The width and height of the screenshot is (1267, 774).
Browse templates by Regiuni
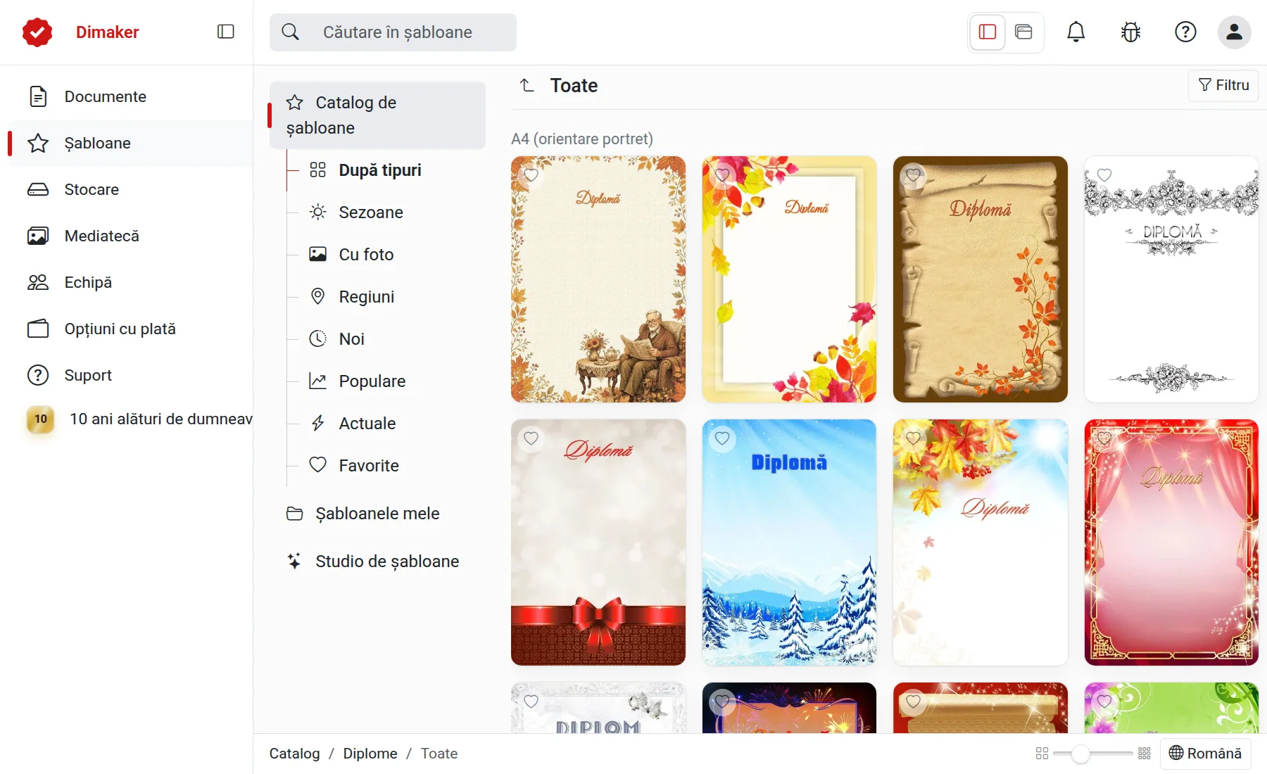point(366,297)
